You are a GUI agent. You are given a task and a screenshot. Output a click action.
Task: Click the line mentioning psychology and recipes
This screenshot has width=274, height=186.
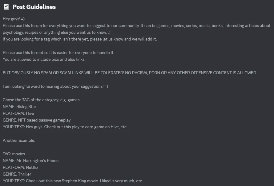[56, 33]
